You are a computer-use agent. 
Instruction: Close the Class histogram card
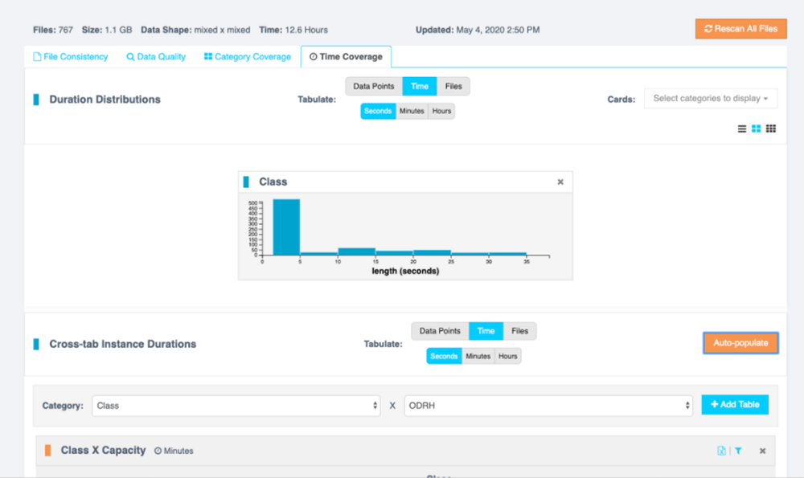click(x=560, y=182)
